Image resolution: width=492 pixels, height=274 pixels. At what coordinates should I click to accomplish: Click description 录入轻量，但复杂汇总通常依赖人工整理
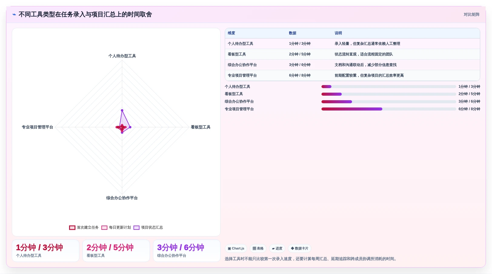pos(367,44)
